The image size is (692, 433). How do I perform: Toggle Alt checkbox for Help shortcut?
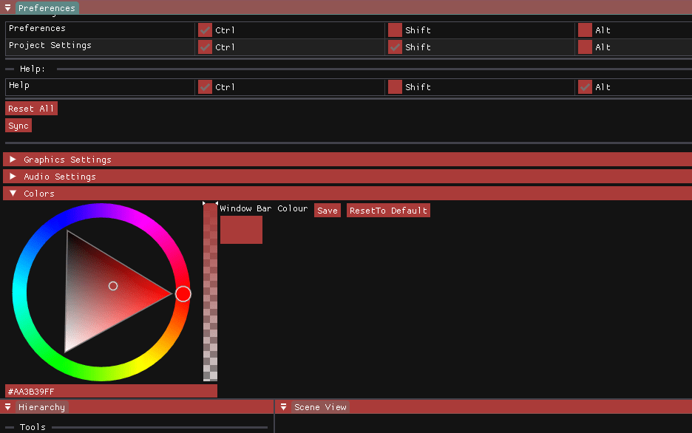586,87
